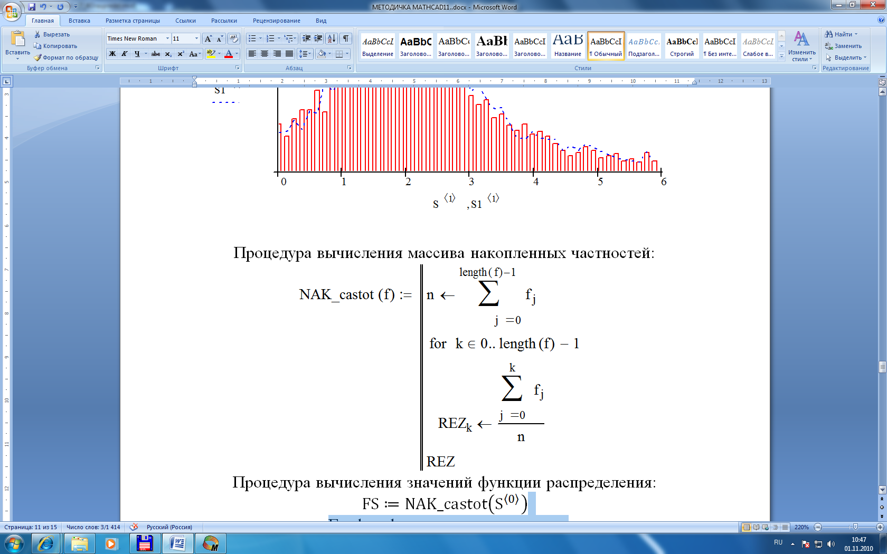Clear formatting with the eraser icon
The image size is (887, 554).
(x=234, y=39)
